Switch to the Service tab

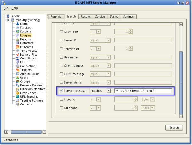point(100,17)
